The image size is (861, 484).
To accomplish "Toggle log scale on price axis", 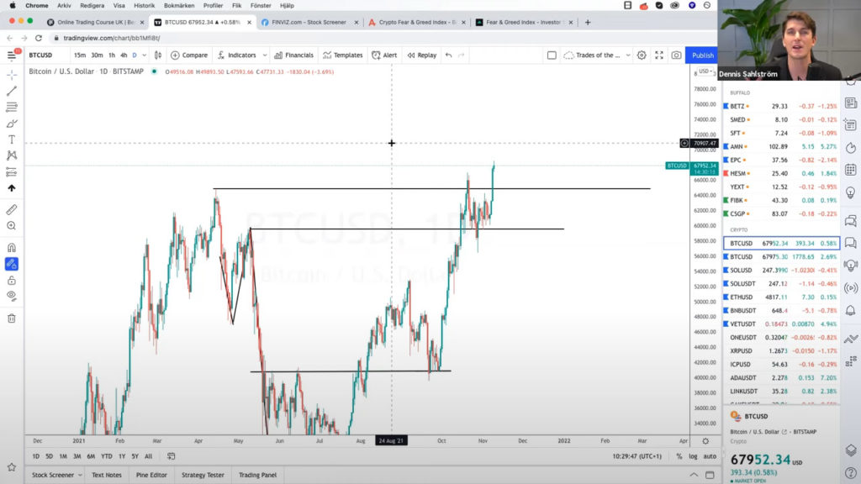I will 693,456.
